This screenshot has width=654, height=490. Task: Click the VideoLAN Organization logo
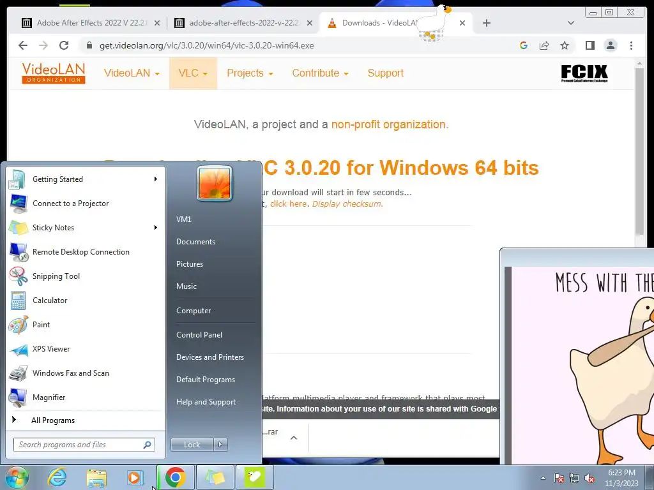coord(54,73)
